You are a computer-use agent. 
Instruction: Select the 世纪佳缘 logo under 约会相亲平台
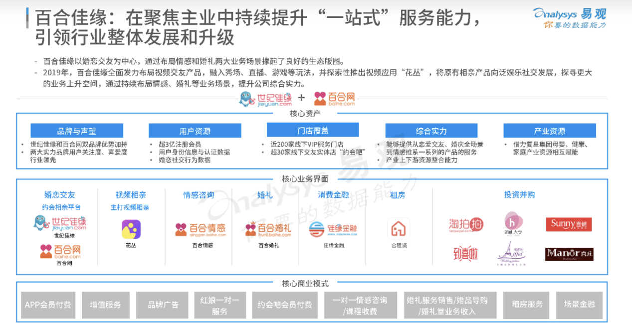(60, 223)
